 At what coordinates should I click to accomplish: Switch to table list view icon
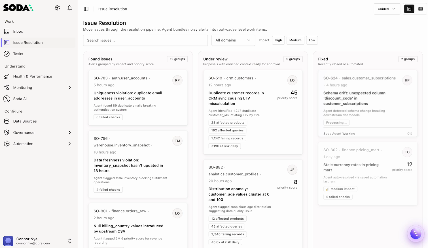click(x=421, y=9)
